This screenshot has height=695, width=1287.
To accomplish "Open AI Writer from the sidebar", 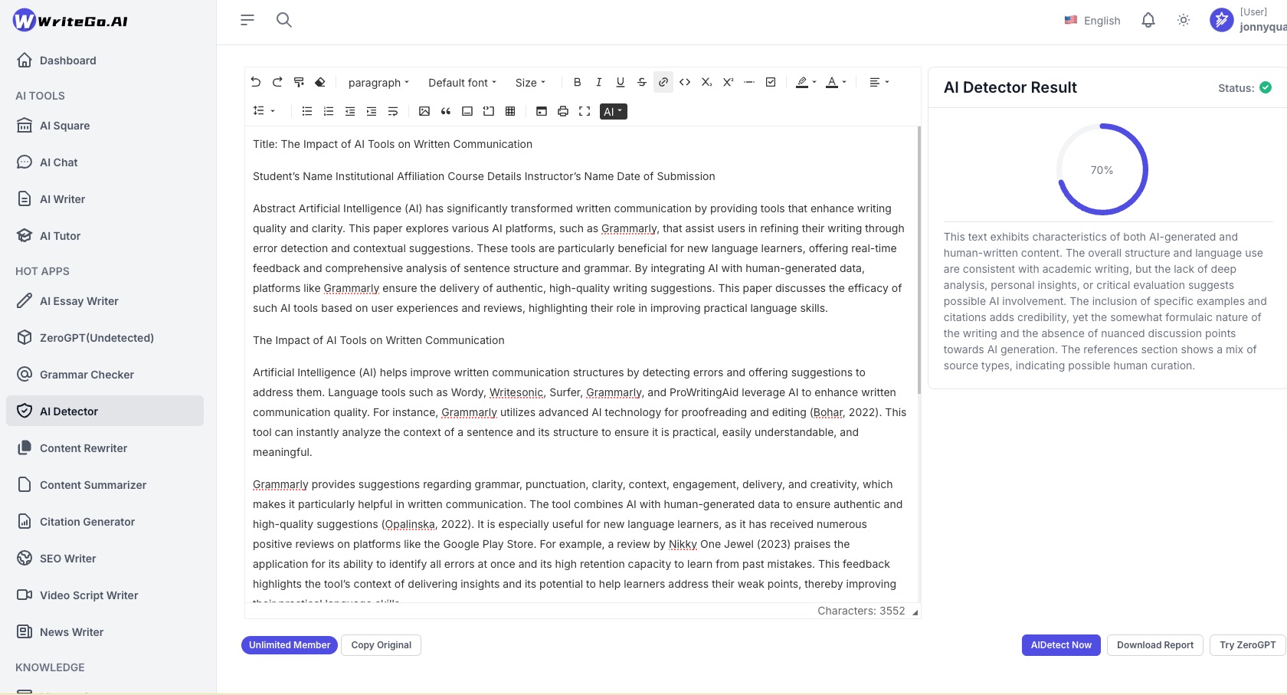I will click(x=105, y=199).
